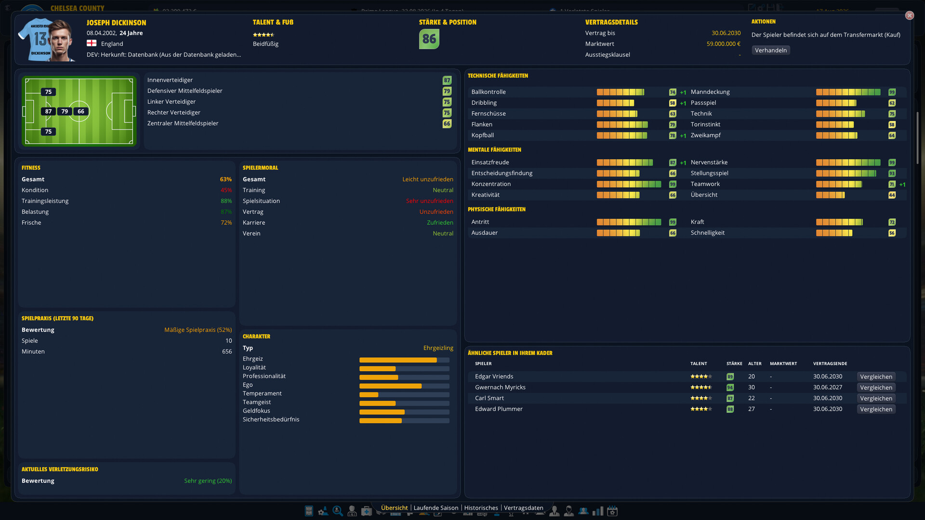
Task: Open the bar chart statistics icon
Action: click(x=598, y=511)
